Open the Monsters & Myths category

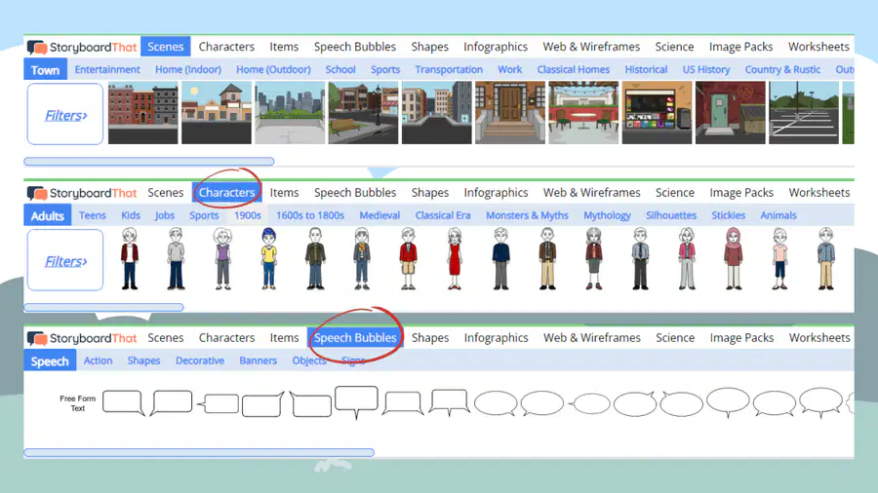[x=527, y=215]
